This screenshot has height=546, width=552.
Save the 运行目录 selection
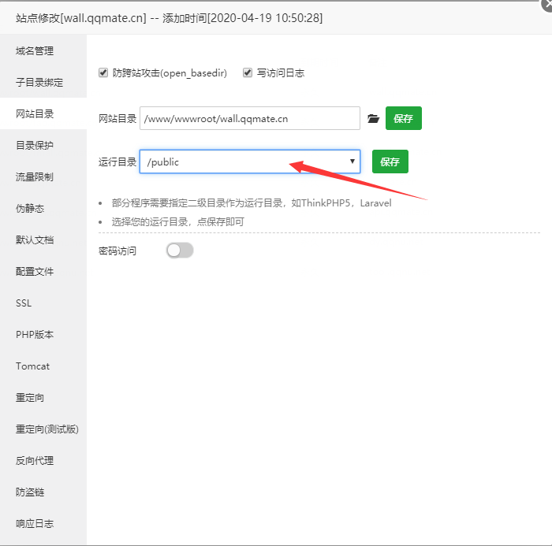click(390, 162)
